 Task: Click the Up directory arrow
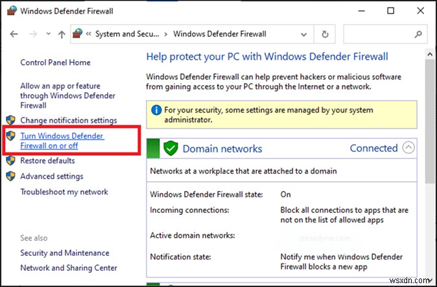coord(61,34)
